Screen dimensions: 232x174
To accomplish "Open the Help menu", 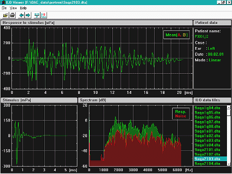I will point(23,8).
